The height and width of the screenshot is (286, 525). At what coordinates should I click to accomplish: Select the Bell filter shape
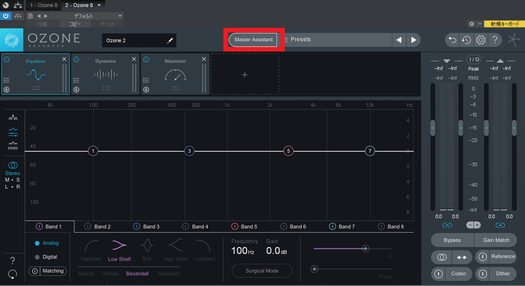click(147, 250)
